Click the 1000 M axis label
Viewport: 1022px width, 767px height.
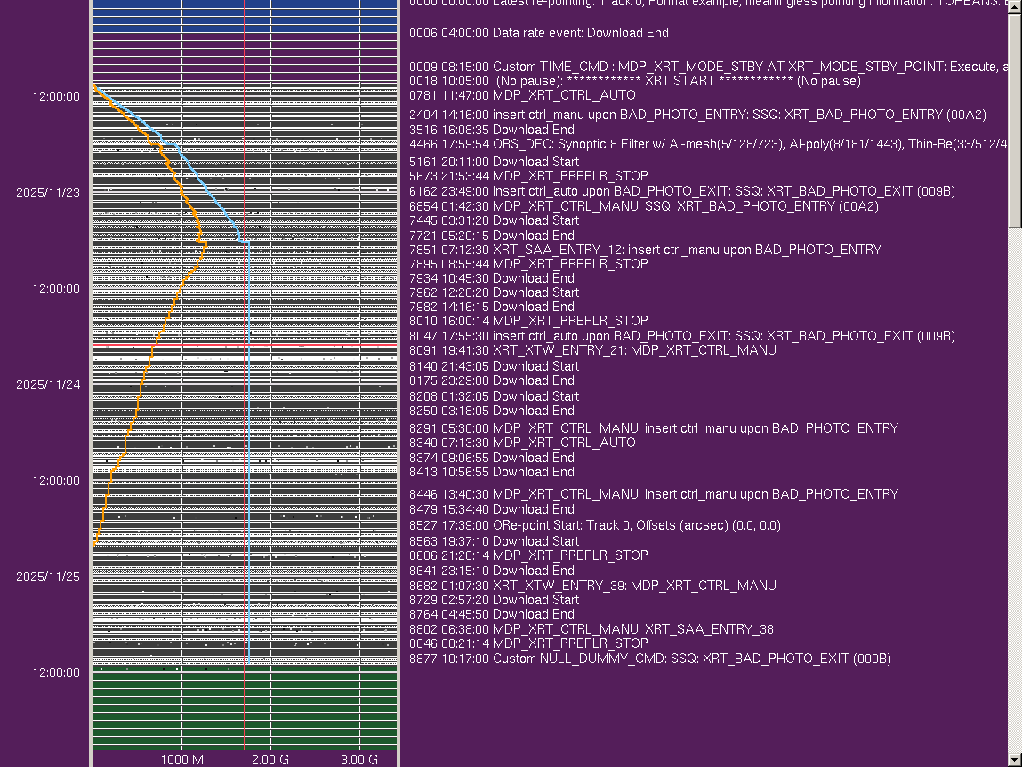pyautogui.click(x=182, y=760)
